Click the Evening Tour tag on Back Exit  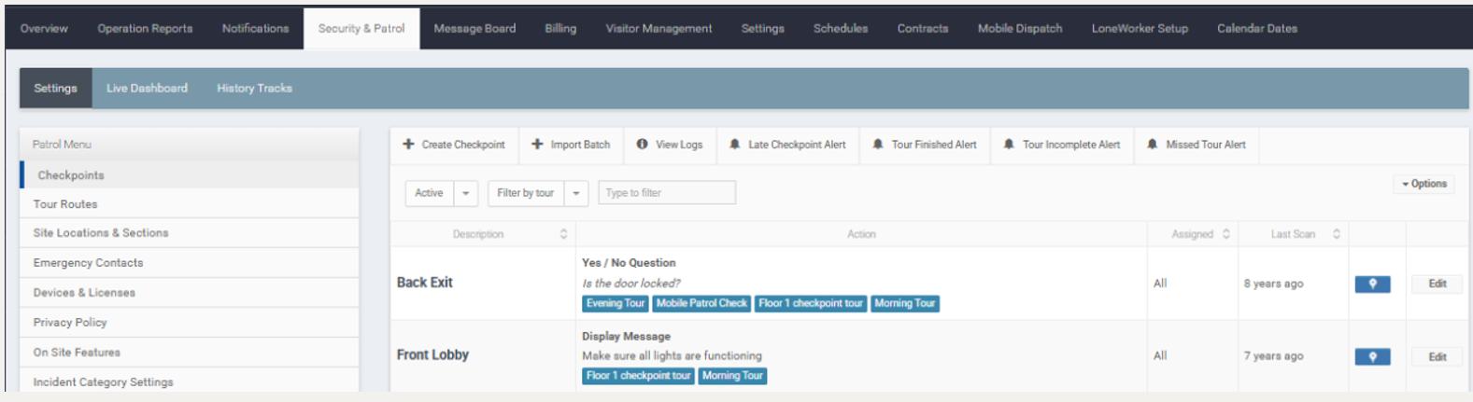(616, 303)
